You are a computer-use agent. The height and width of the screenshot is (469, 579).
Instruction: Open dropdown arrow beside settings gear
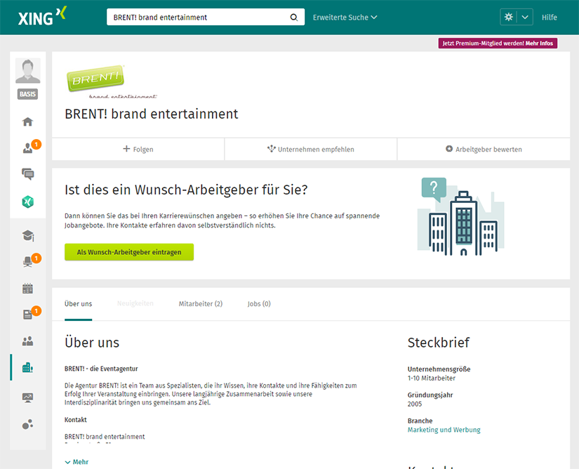[x=525, y=18]
